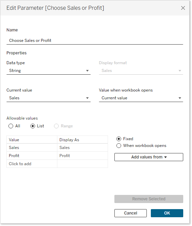Image resolution: width=192 pixels, height=226 pixels.
Task: Select the Sales value cell
Action: click(x=32, y=147)
